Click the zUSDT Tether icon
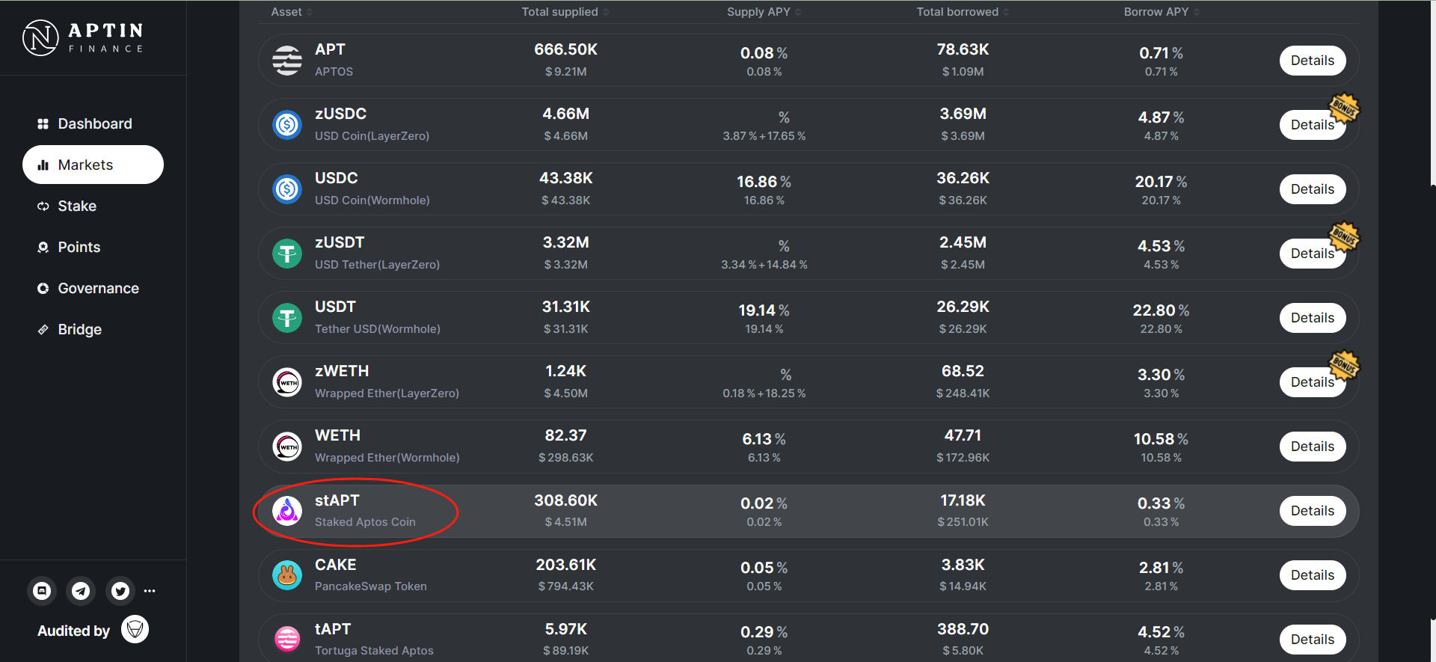Viewport: 1436px width, 662px height. click(287, 254)
